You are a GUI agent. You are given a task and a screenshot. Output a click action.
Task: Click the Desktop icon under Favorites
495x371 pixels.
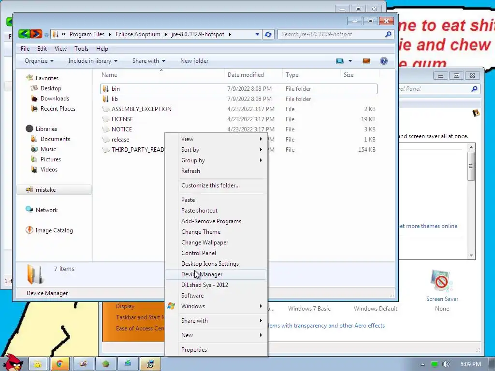(34, 88)
